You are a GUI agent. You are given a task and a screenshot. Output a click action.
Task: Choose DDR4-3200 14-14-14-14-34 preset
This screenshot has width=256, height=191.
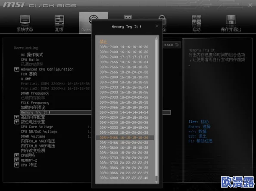pyautogui.click(x=124, y=112)
